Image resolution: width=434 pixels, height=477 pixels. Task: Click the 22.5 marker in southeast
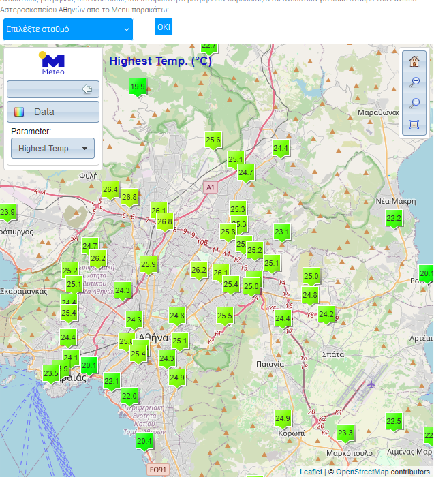394,422
